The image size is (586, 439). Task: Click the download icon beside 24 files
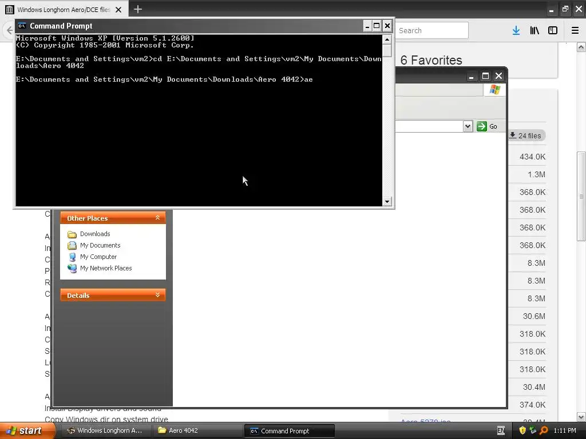pyautogui.click(x=513, y=135)
